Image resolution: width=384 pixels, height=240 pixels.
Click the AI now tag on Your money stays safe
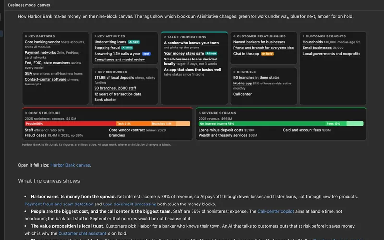point(211,53)
